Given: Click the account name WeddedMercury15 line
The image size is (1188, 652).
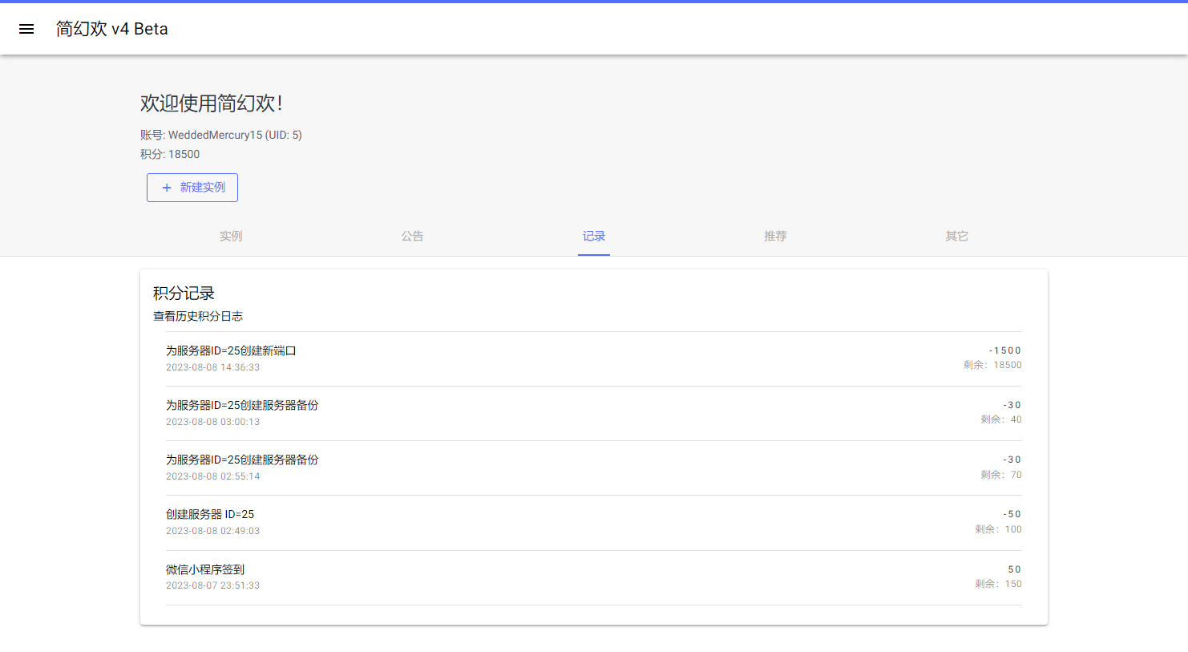Looking at the screenshot, I should (x=221, y=135).
